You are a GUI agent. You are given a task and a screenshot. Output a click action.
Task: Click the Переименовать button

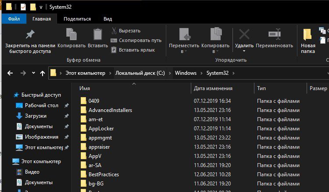click(x=275, y=38)
